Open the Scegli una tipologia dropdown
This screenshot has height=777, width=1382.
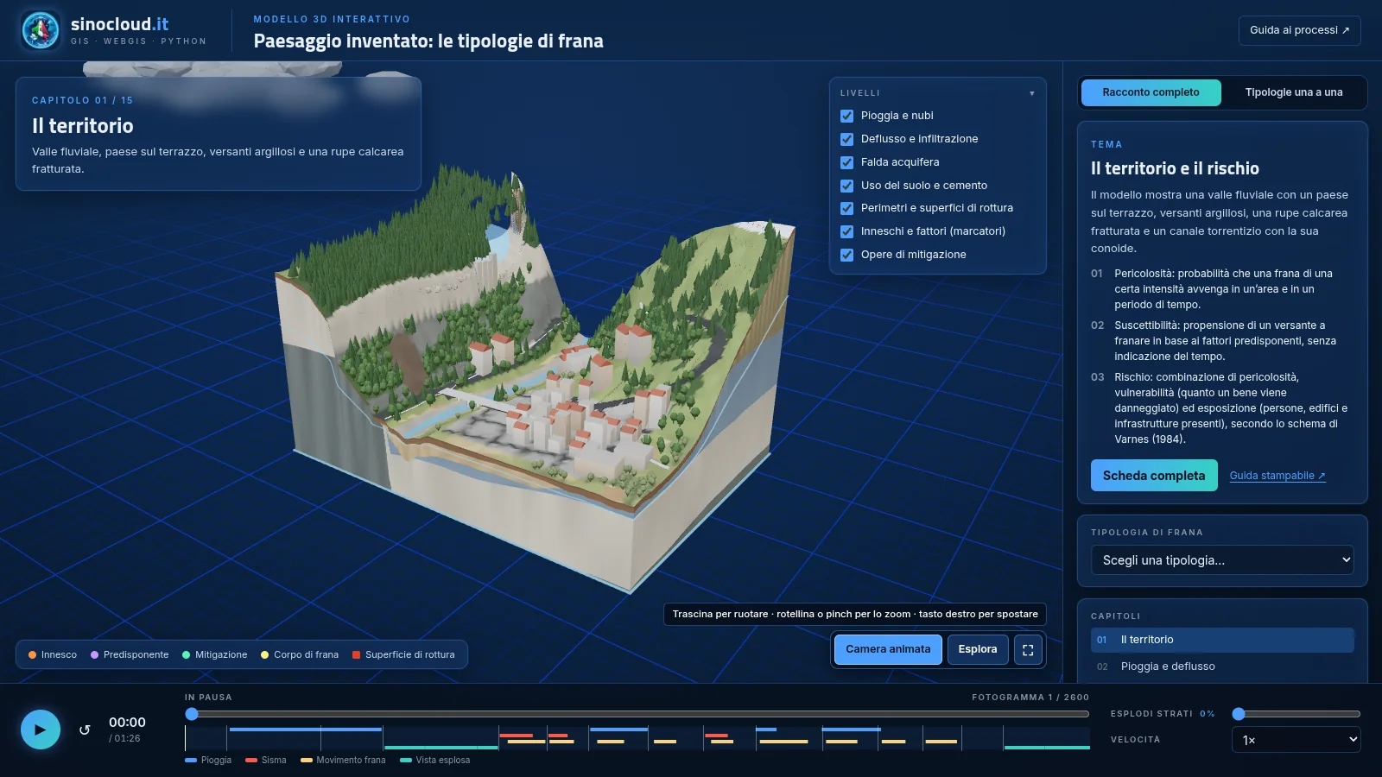click(x=1222, y=560)
